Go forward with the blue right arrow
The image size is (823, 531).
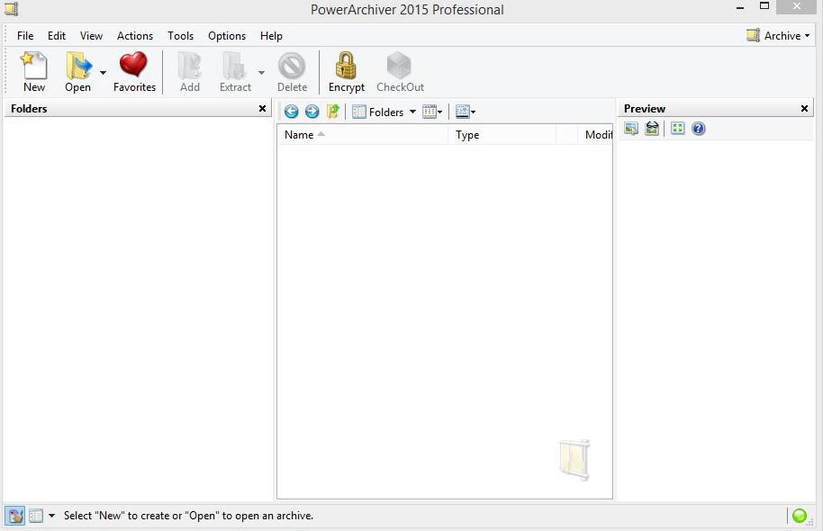click(312, 112)
